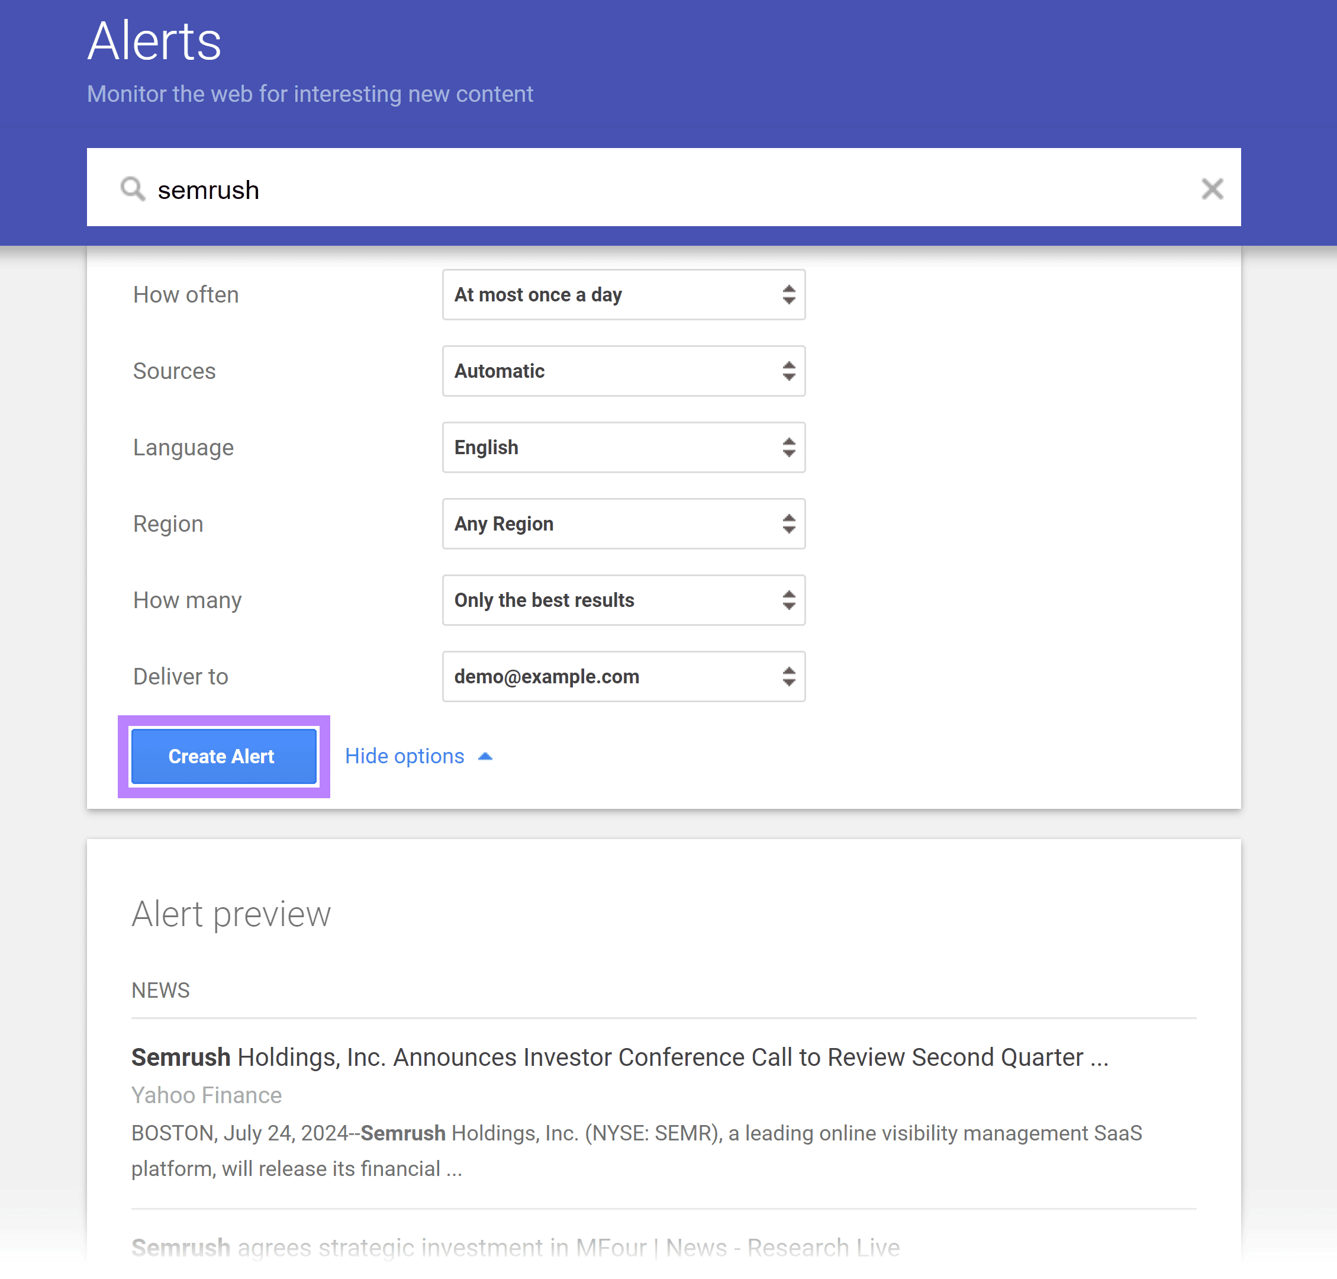Click the Sources label
Viewport: 1337px width, 1279px height.
pyautogui.click(x=175, y=371)
